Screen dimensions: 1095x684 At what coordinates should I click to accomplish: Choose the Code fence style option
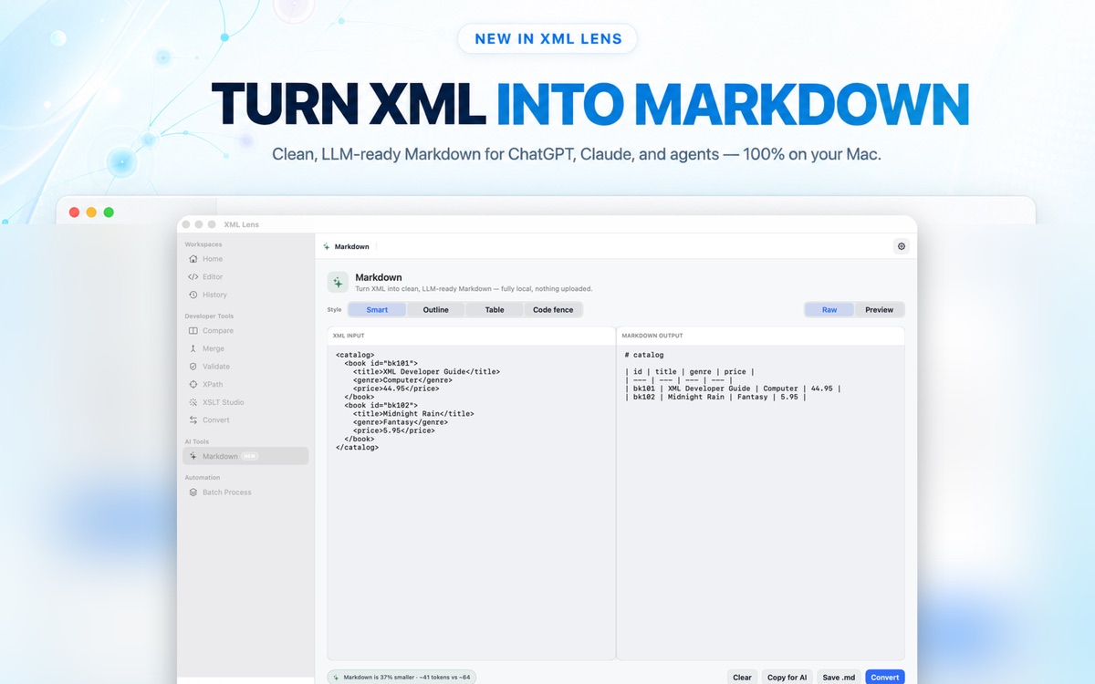(553, 310)
